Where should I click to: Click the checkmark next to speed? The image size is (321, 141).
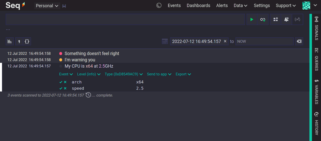pos(61,88)
